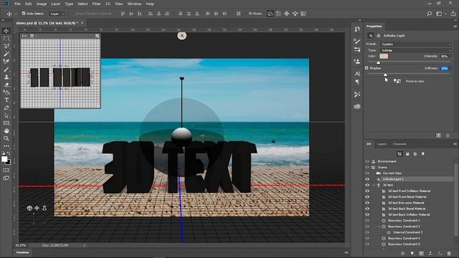Filter 3D panel by materials
The height and width of the screenshot is (258, 459).
coord(415,154)
